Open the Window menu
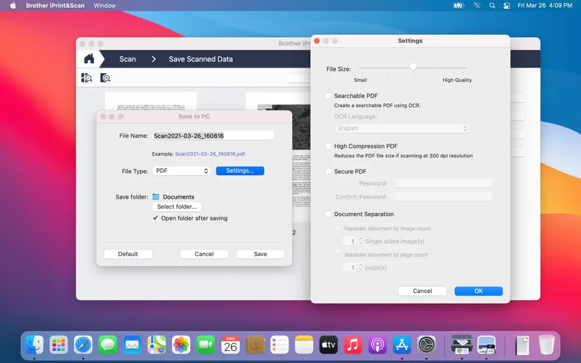Screen dimensions: 581x363 point(105,6)
